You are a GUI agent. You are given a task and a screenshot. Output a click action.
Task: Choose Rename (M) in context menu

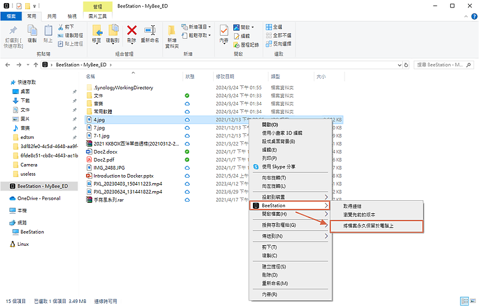coord(290,283)
